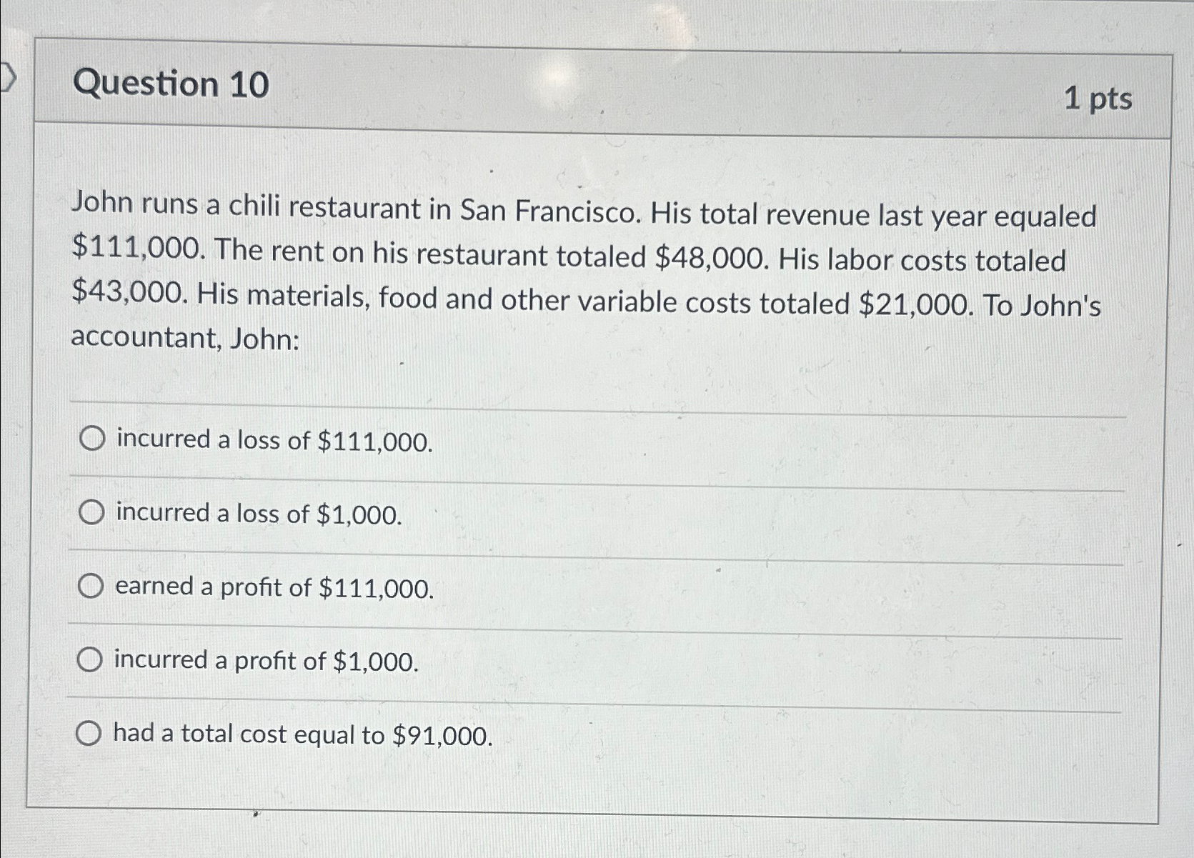Click the Question 10 heading

pyautogui.click(x=173, y=86)
